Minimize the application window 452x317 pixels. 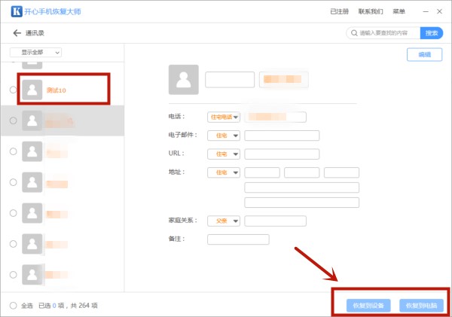[426, 11]
